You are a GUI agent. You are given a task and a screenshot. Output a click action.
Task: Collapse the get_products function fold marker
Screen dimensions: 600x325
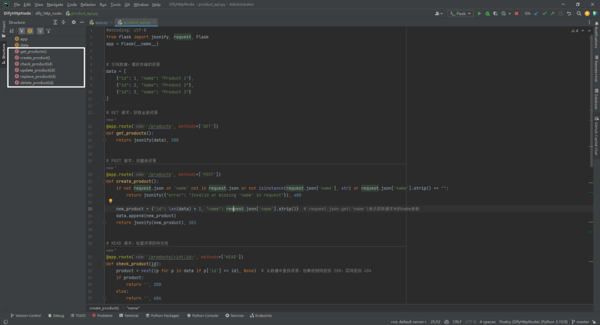click(104, 133)
